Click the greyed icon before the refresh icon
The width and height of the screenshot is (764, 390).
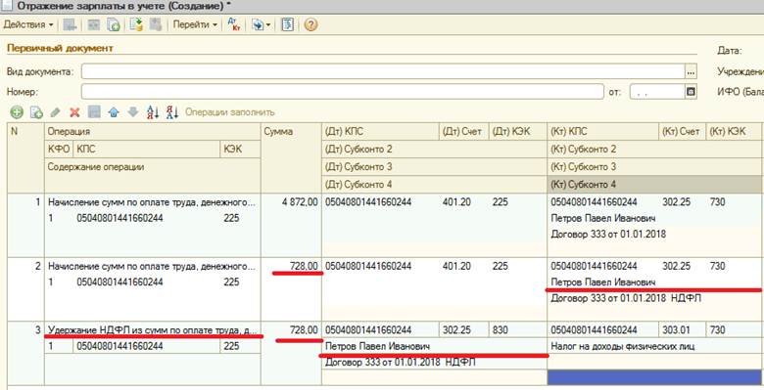(x=93, y=24)
